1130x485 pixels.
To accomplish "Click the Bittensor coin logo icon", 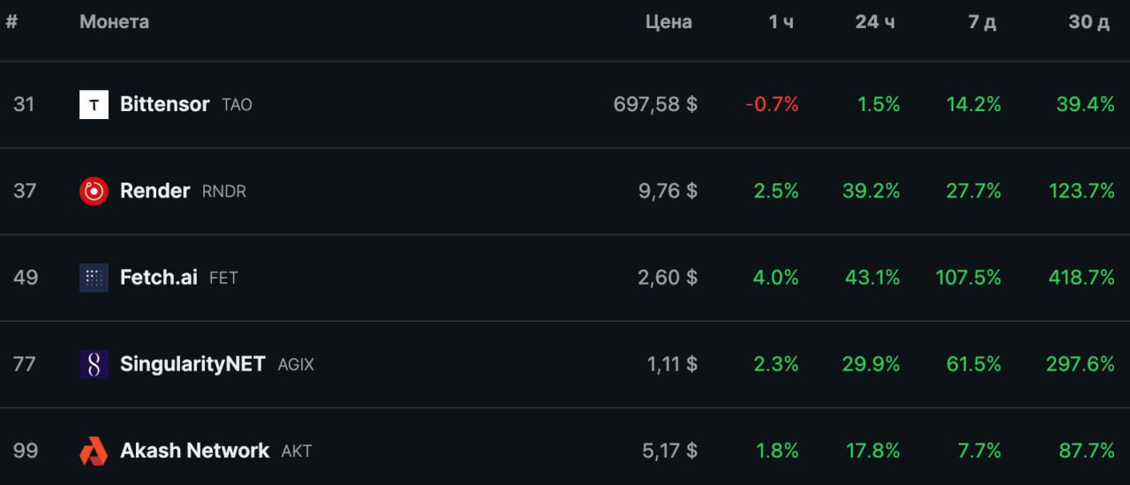I will [x=94, y=104].
